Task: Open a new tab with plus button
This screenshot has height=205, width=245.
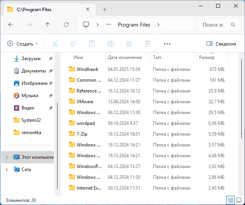Action: pyautogui.click(x=104, y=10)
